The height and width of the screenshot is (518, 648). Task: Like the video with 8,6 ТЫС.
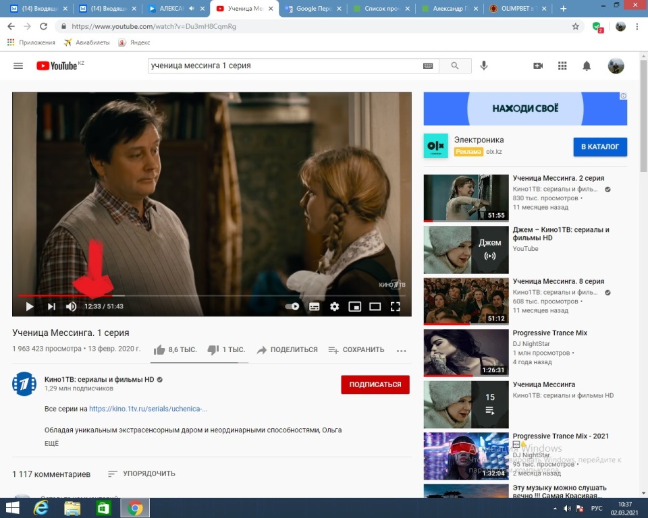(x=175, y=350)
